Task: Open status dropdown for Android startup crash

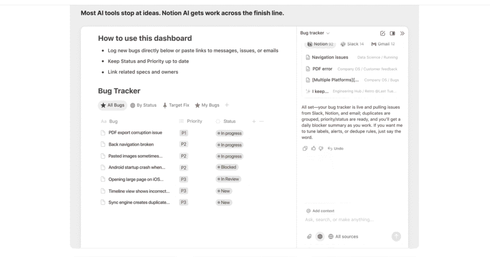Action: tap(227, 167)
